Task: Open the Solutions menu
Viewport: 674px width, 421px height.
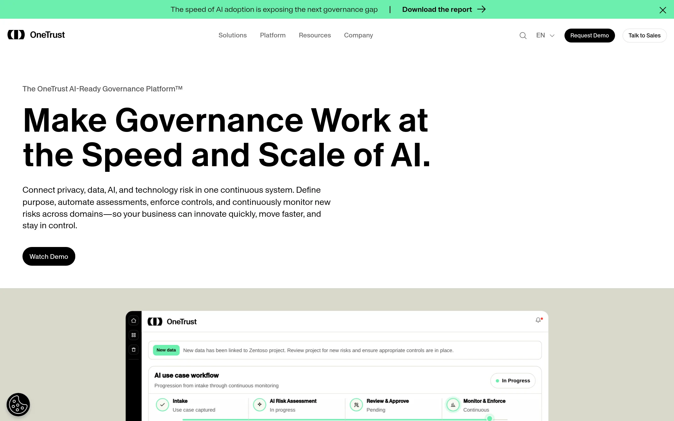Action: [232, 35]
